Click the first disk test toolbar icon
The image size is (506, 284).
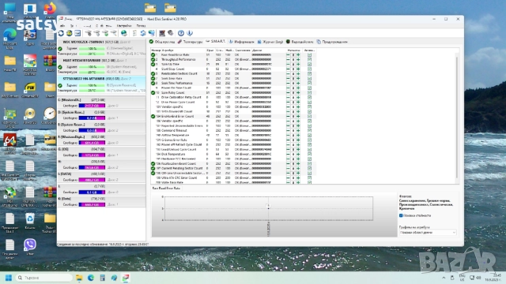(x=89, y=33)
